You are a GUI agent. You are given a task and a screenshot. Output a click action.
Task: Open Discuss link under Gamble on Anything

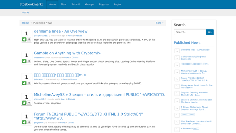click(75, 57)
